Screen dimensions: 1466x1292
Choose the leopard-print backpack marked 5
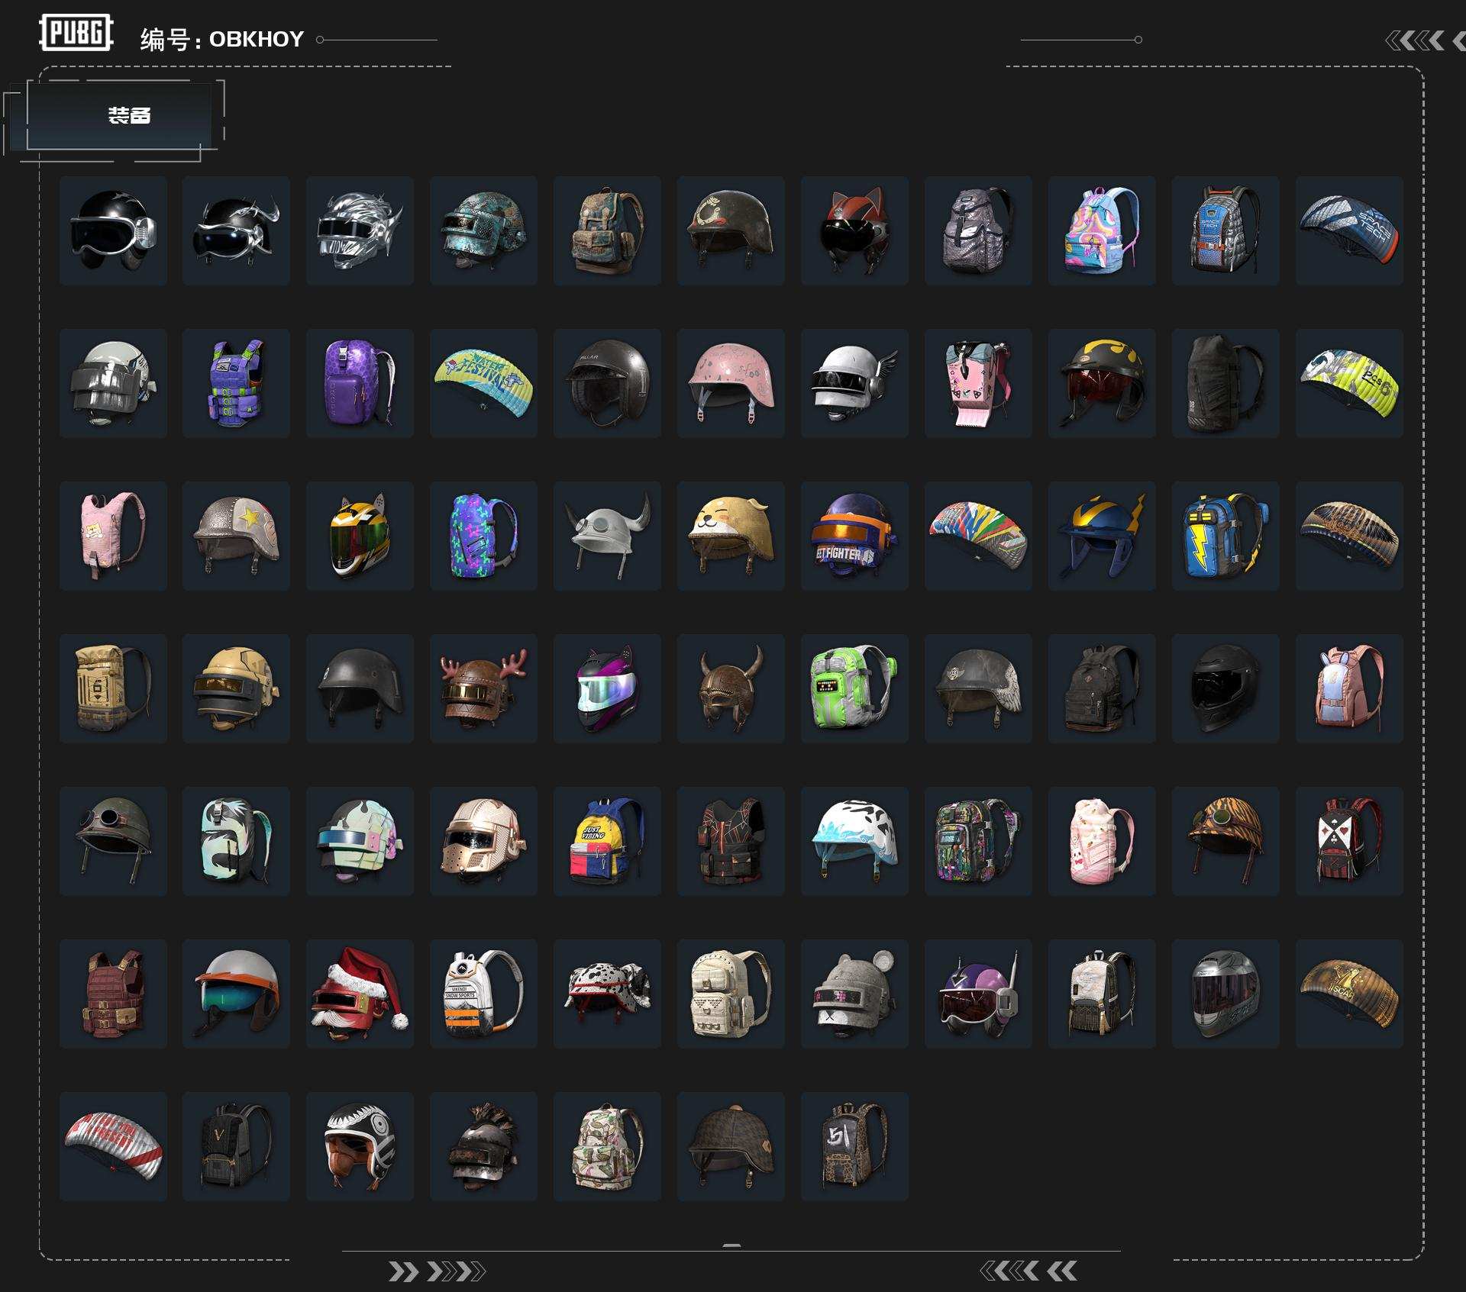point(854,1146)
